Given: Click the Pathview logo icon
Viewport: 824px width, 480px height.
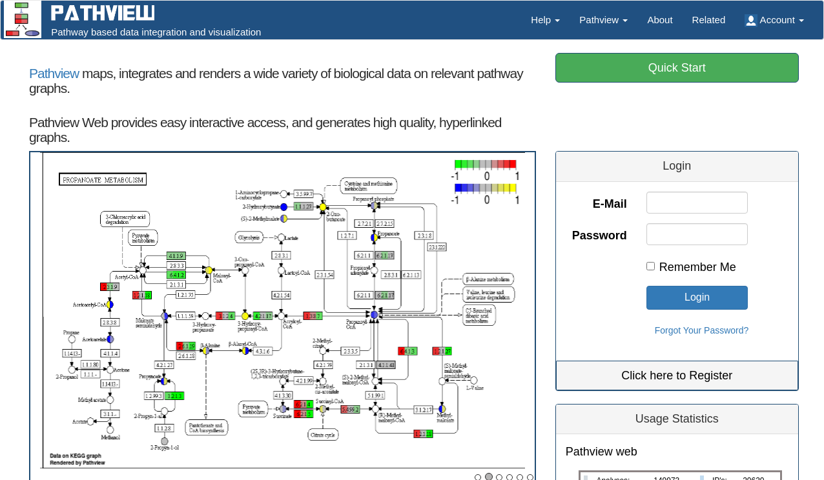Looking at the screenshot, I should pyautogui.click(x=23, y=19).
